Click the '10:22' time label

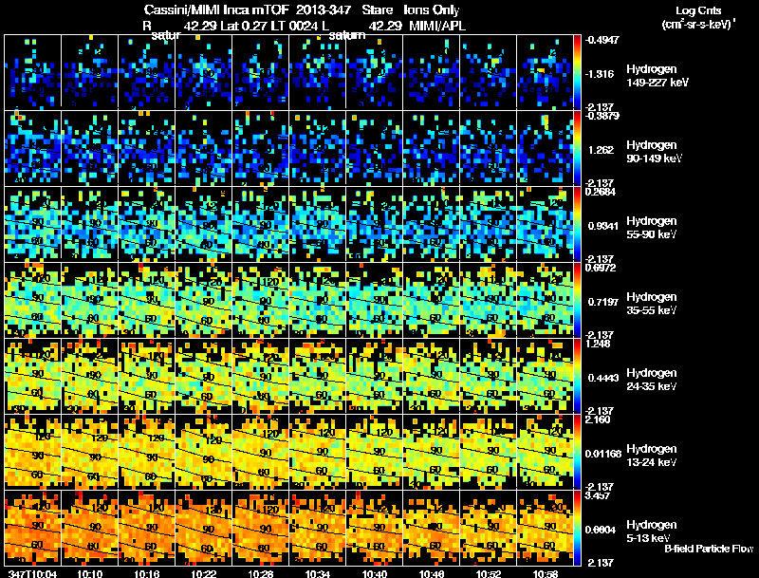coord(204,573)
